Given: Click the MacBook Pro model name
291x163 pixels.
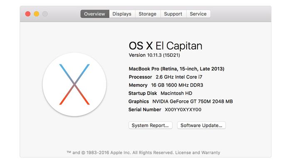Looking at the screenshot, I should point(177,69).
